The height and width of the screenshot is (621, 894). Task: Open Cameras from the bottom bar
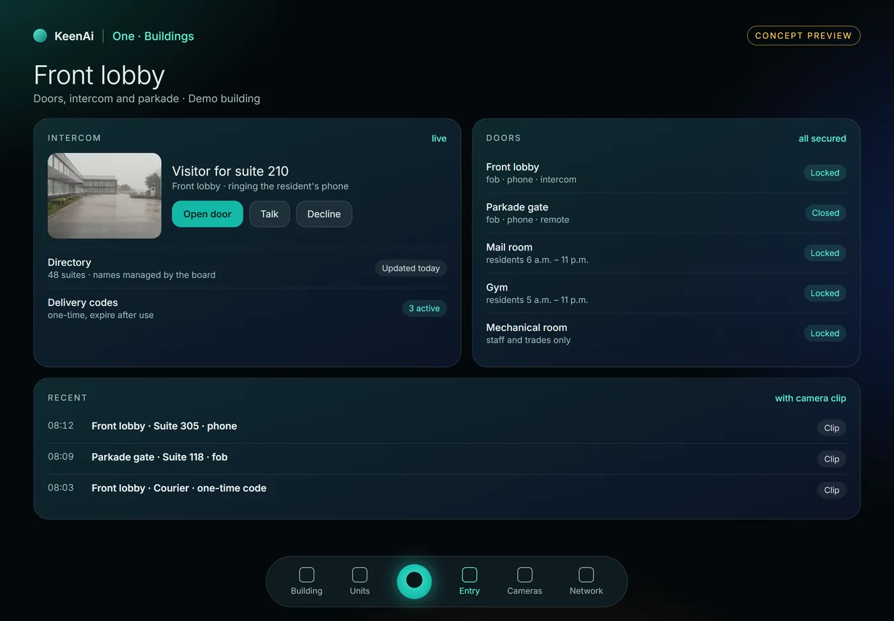point(524,581)
